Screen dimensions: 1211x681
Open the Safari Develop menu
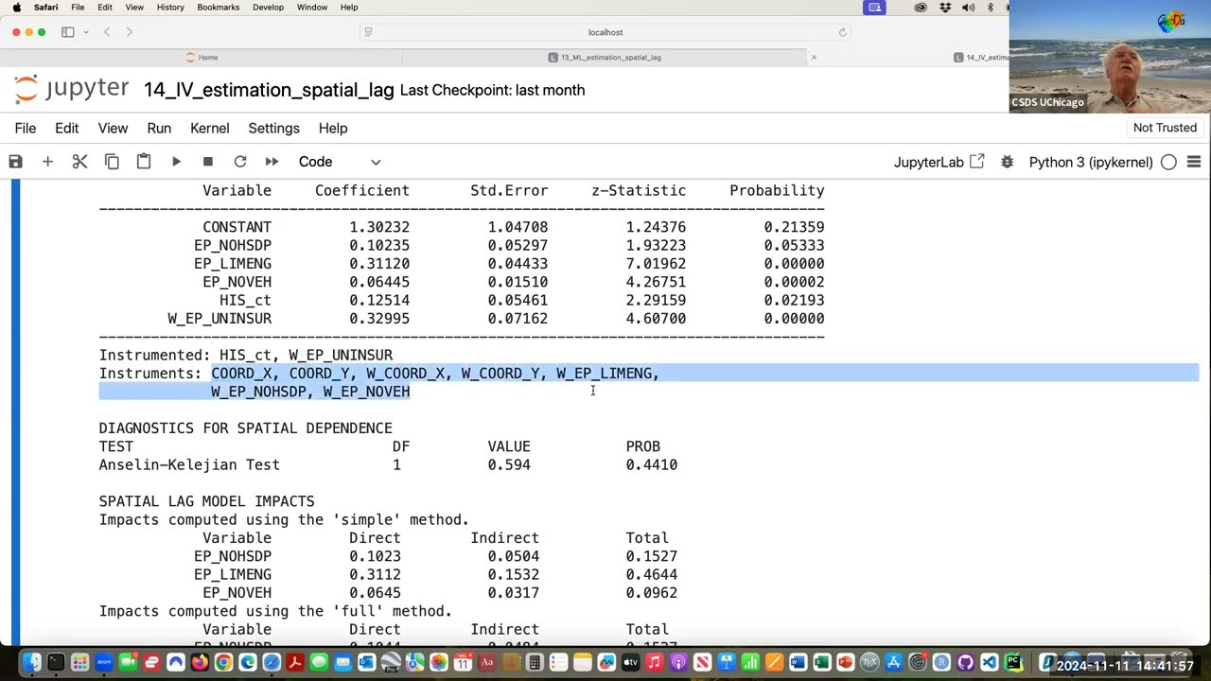click(268, 7)
